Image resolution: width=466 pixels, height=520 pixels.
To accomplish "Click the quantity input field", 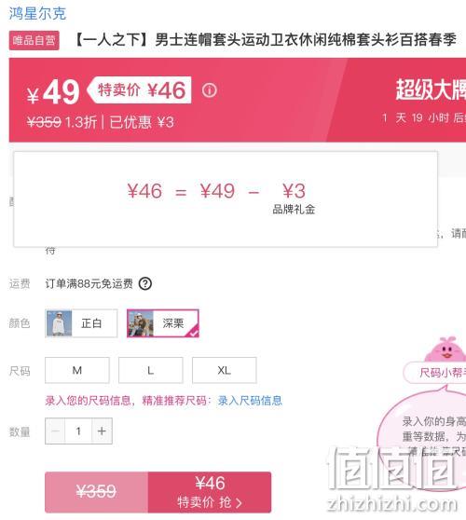I will (x=78, y=431).
